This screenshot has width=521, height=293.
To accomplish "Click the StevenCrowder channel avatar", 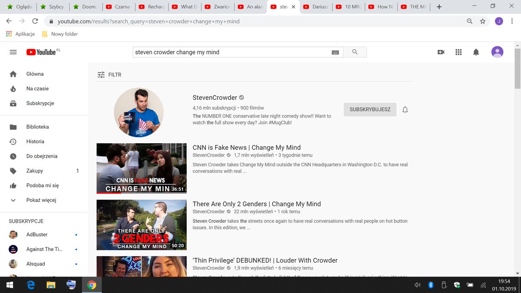I will click(138, 112).
